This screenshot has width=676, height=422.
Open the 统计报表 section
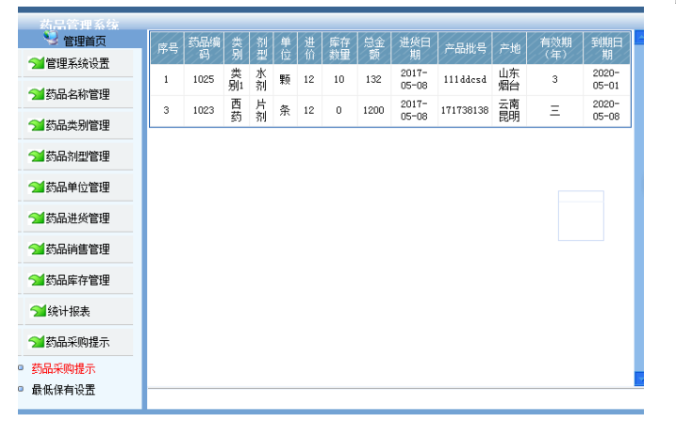[x=69, y=312]
